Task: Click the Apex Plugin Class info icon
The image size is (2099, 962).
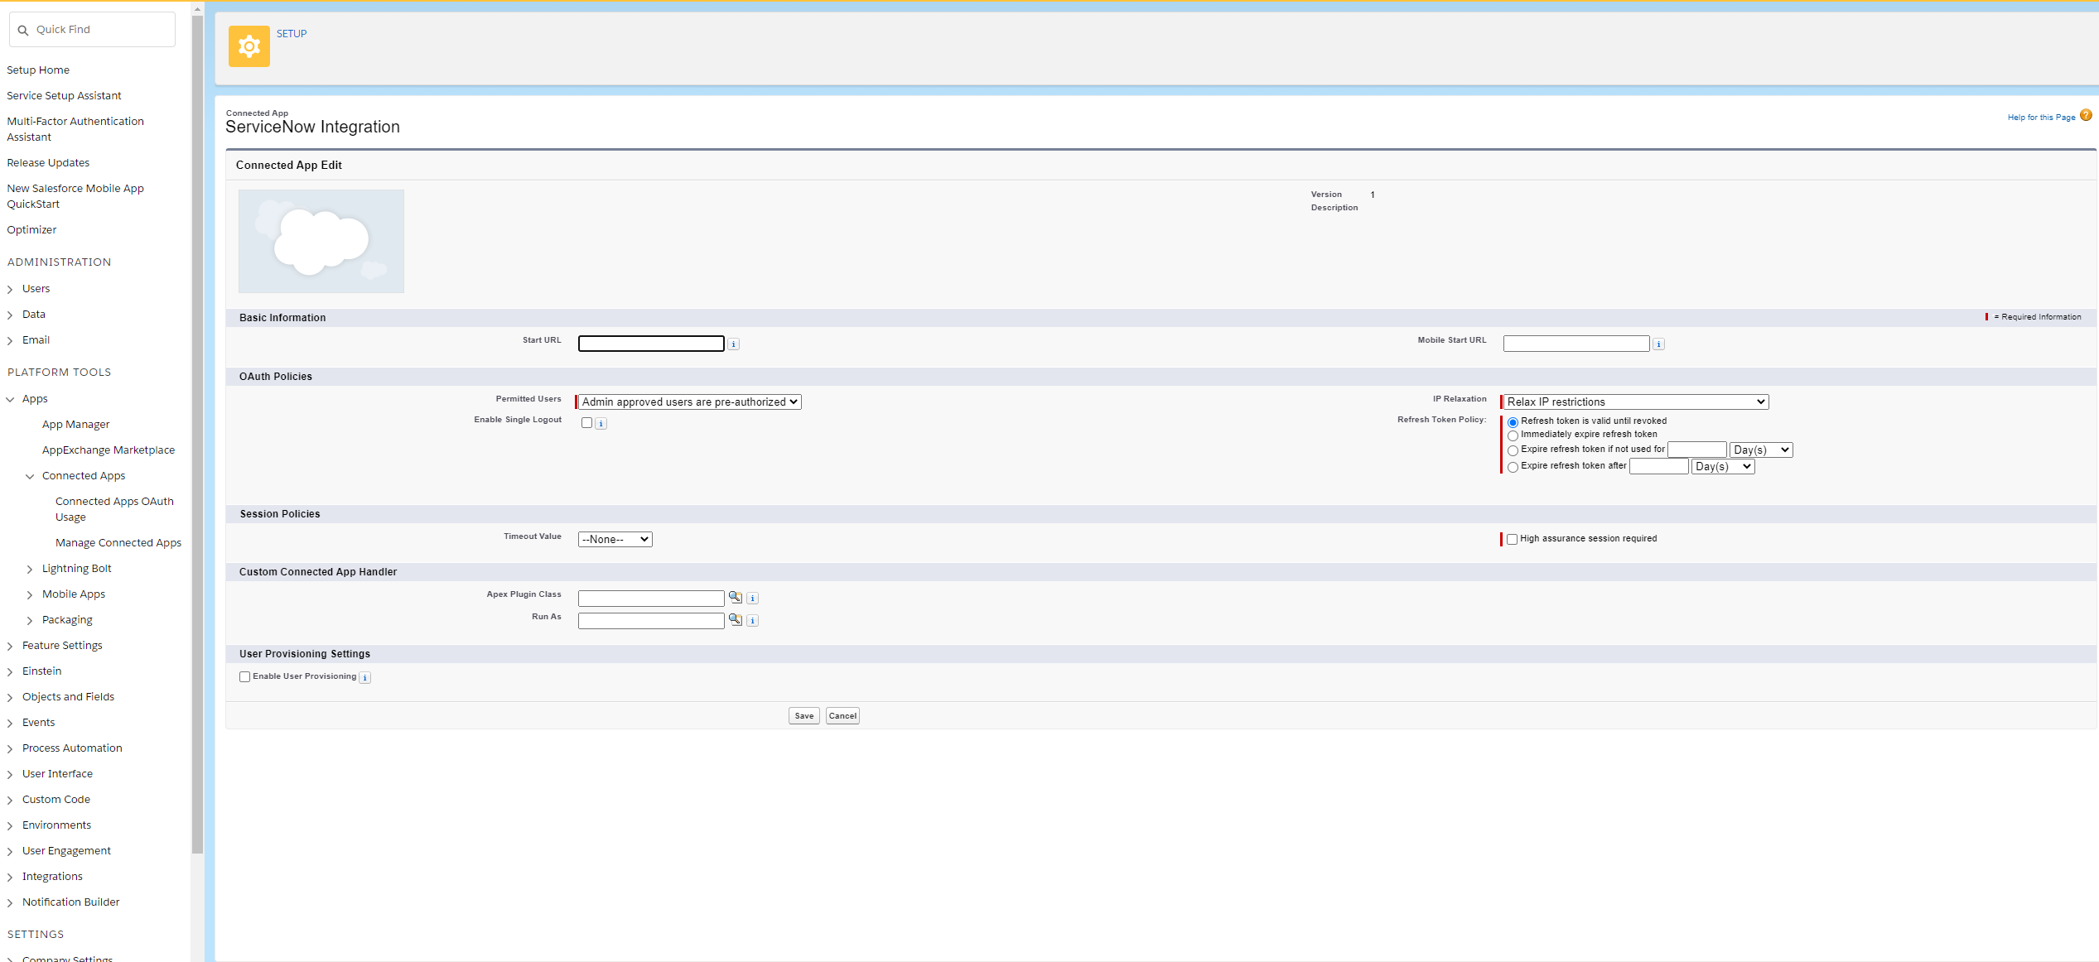Action: coord(753,599)
